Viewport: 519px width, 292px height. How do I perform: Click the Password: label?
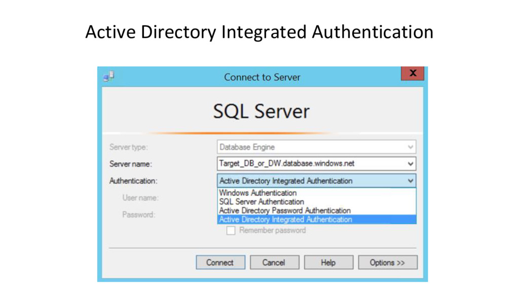[x=139, y=214]
